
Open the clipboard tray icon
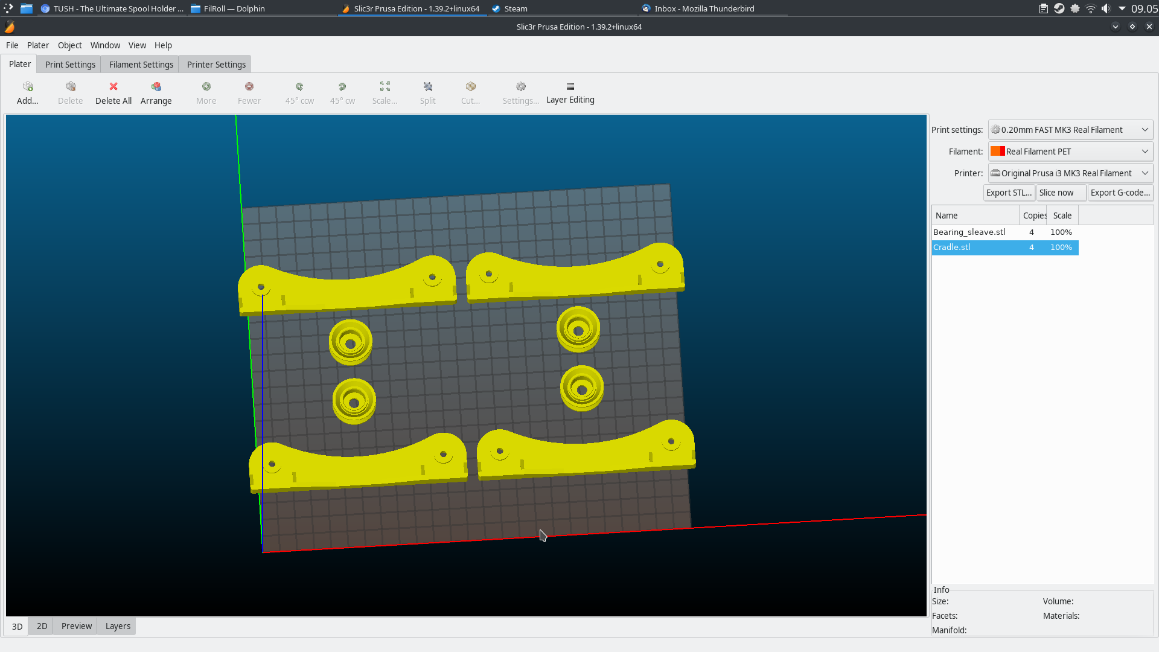point(1044,8)
